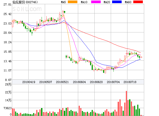Image resolution: width=159 pixels, height=116 pixels.
Task: Click the orange MA5 legend swatch
Action: coord(73,2)
